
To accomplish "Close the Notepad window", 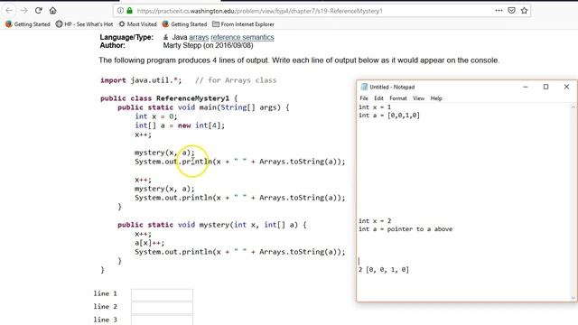I will pos(566,87).
